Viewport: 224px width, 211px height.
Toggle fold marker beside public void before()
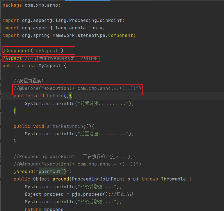click(x=1, y=96)
